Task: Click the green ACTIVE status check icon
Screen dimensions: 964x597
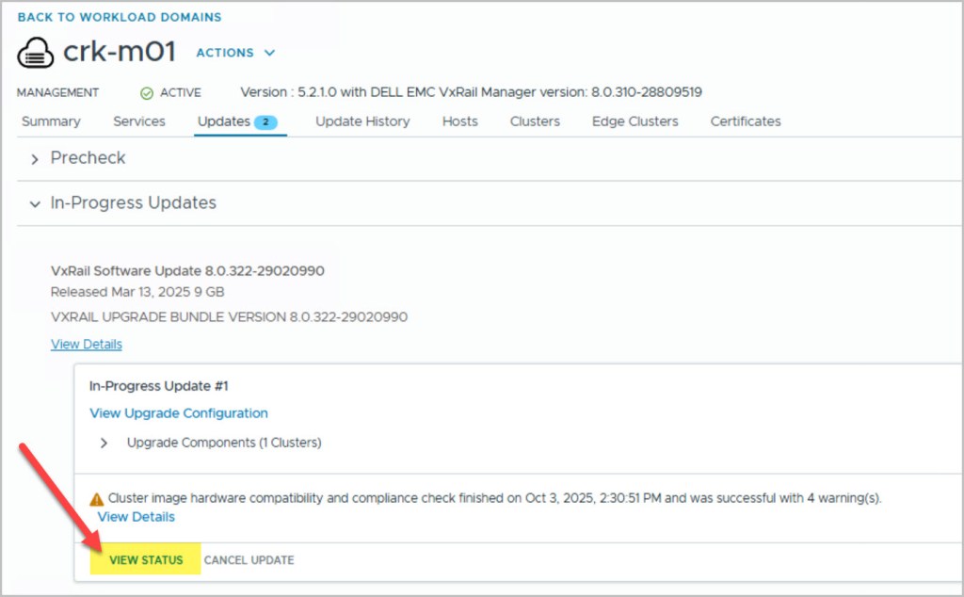Action: (x=146, y=93)
